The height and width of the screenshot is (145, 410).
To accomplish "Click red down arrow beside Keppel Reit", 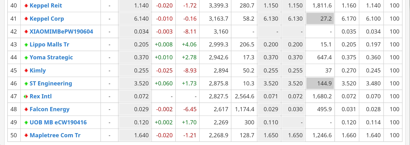I will pos(26,6).
